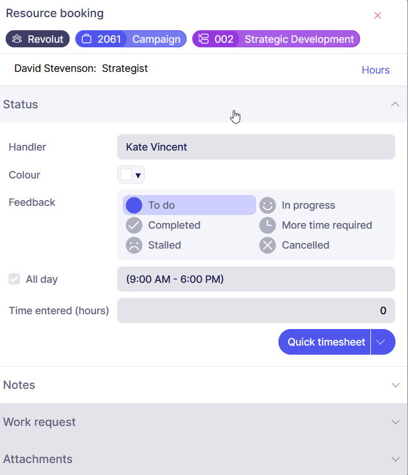Click the briefcase icon on 2061 tag

coord(87,39)
